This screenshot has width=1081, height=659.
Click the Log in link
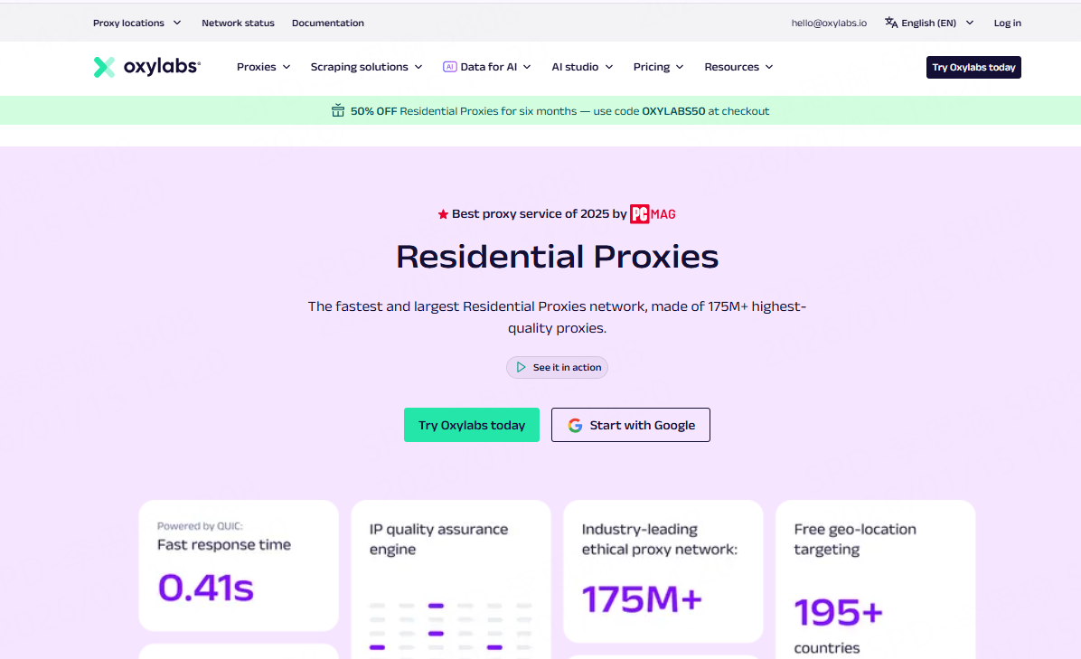[x=1007, y=23]
